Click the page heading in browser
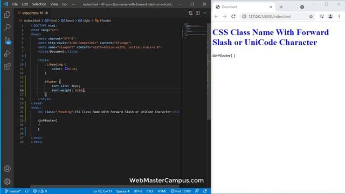 [271, 37]
